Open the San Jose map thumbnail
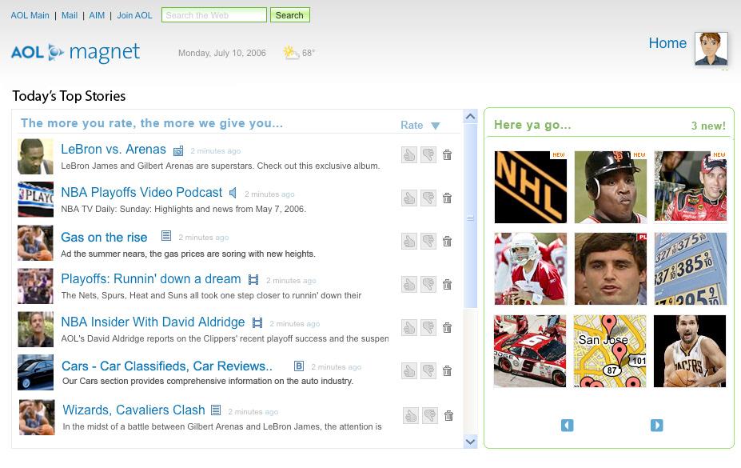The height and width of the screenshot is (468, 741). point(610,351)
